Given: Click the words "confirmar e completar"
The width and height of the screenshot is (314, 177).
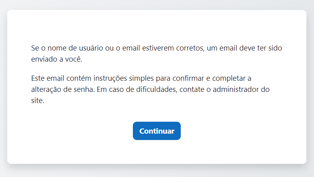Looking at the screenshot, I should coord(207,78).
